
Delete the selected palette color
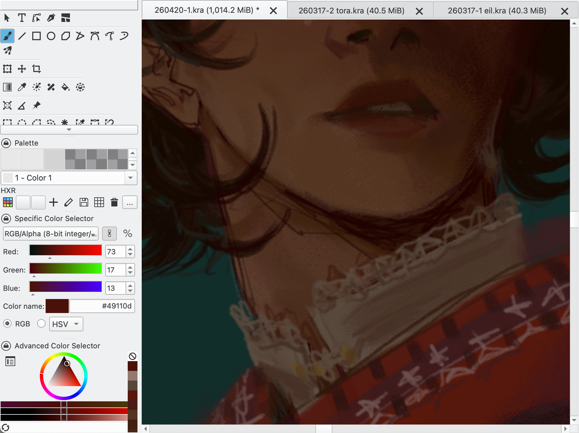tap(114, 202)
